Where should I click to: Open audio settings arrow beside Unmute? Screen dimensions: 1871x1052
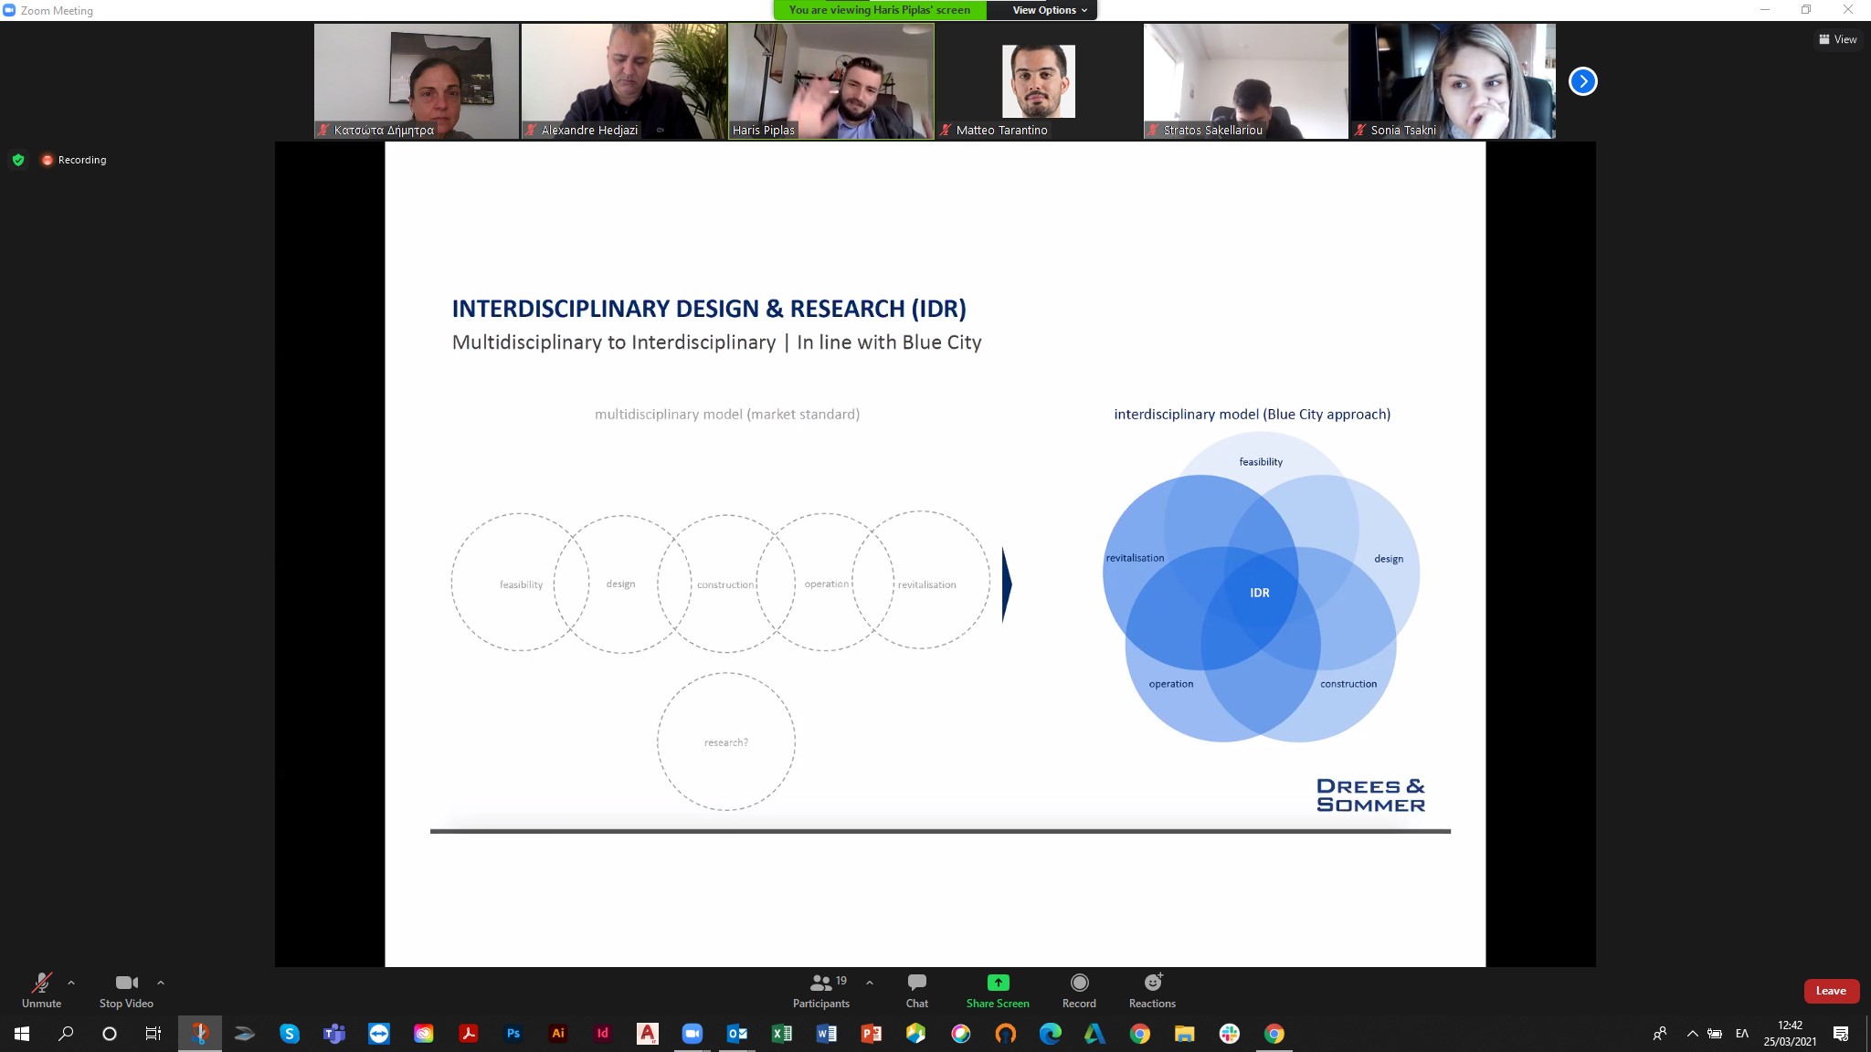71,983
